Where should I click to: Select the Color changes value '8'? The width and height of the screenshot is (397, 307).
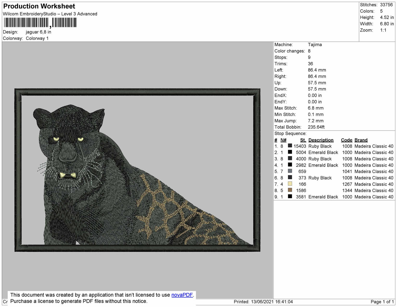309,51
